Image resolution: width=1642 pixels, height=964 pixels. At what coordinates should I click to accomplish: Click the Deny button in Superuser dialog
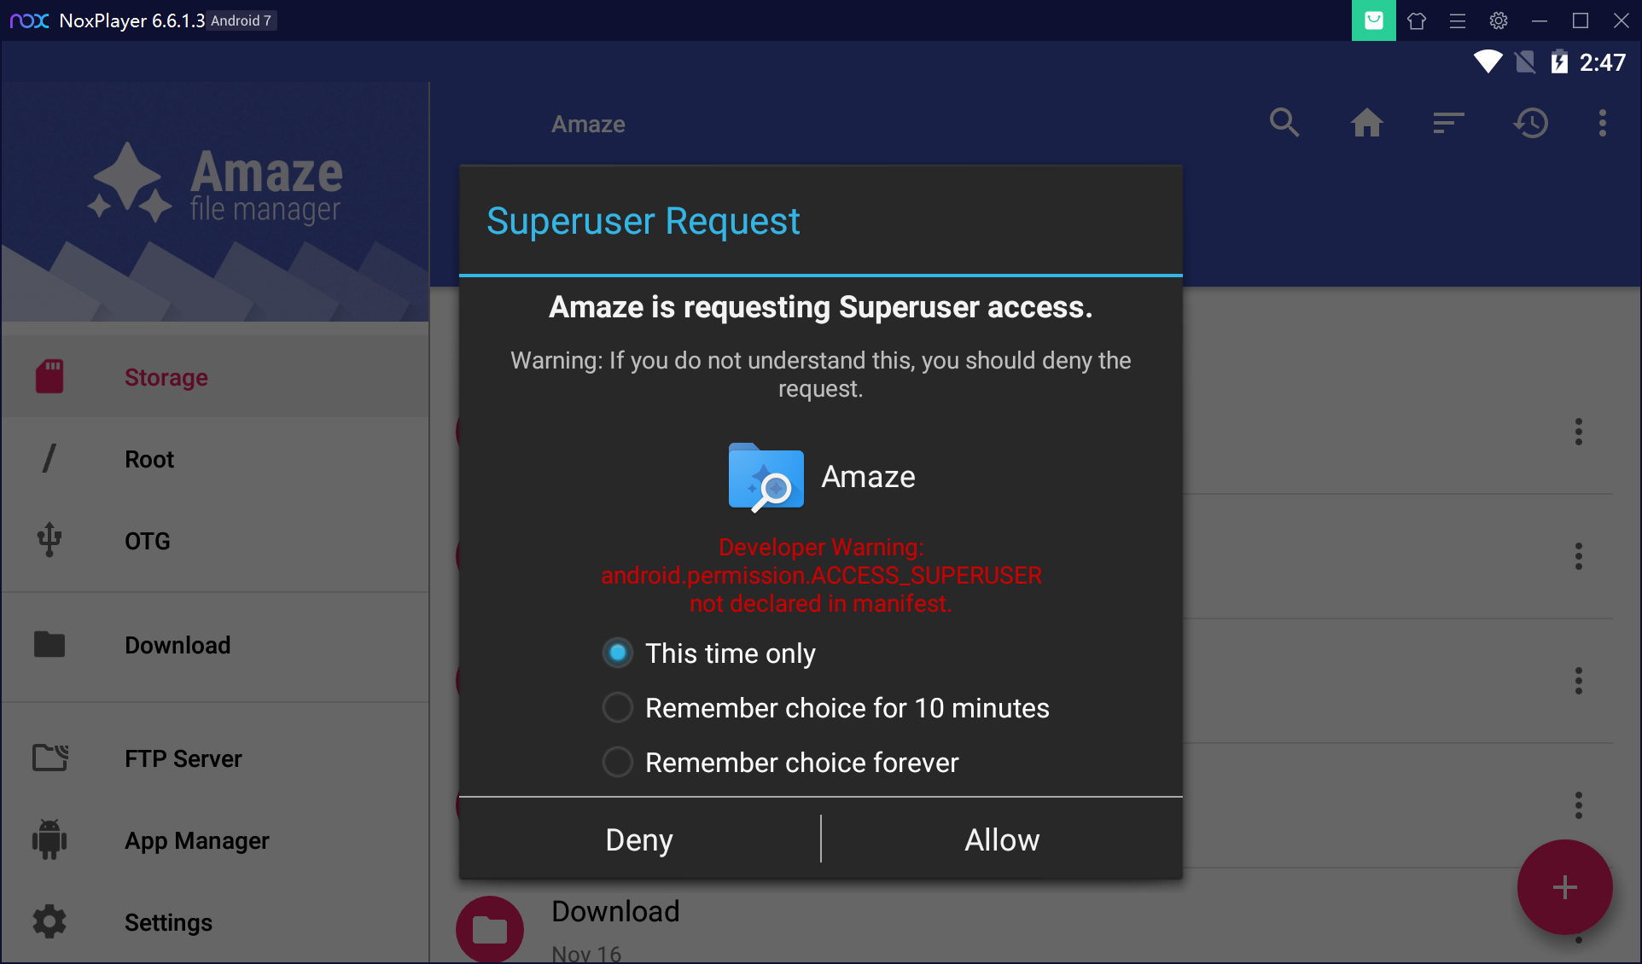[639, 840]
